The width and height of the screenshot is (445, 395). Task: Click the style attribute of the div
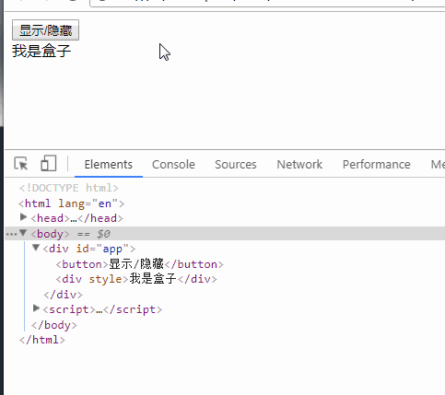(x=105, y=279)
